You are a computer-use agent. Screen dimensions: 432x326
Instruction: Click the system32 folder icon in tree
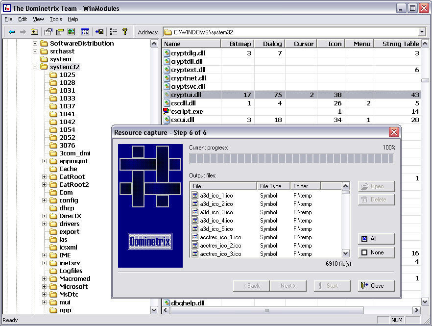click(44, 67)
